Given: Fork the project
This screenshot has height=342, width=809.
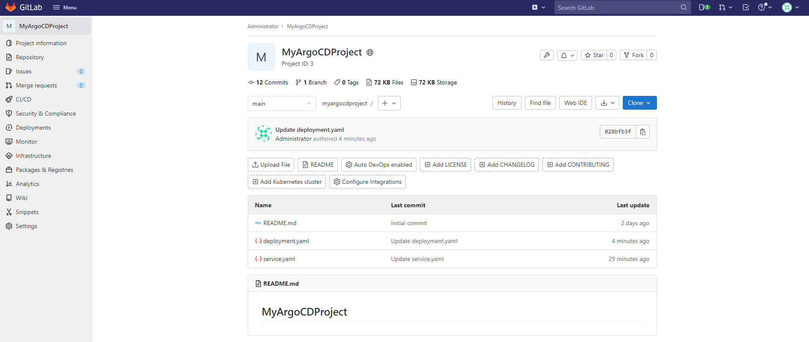Looking at the screenshot, I should click(633, 55).
